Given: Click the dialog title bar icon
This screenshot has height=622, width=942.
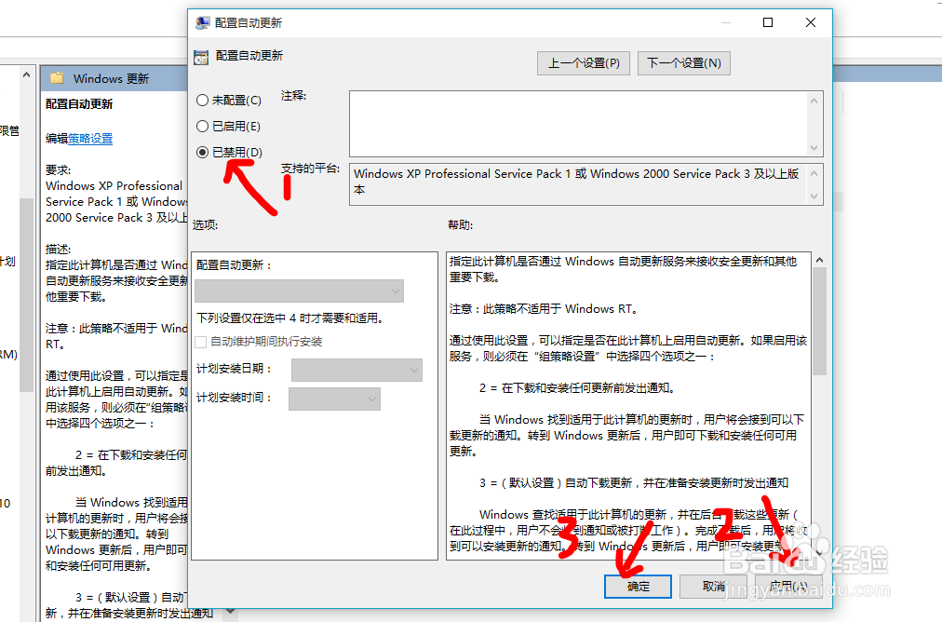Looking at the screenshot, I should [x=203, y=23].
